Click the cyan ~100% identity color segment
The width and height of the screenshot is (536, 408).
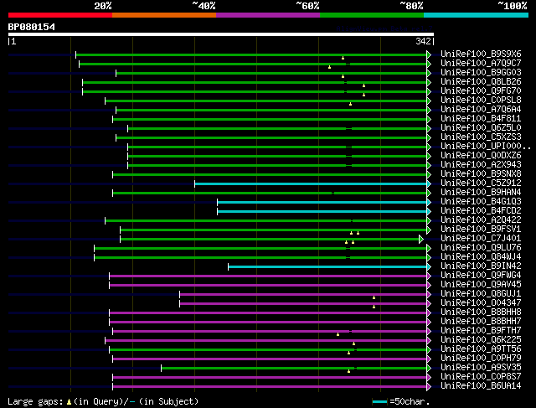tap(477, 15)
